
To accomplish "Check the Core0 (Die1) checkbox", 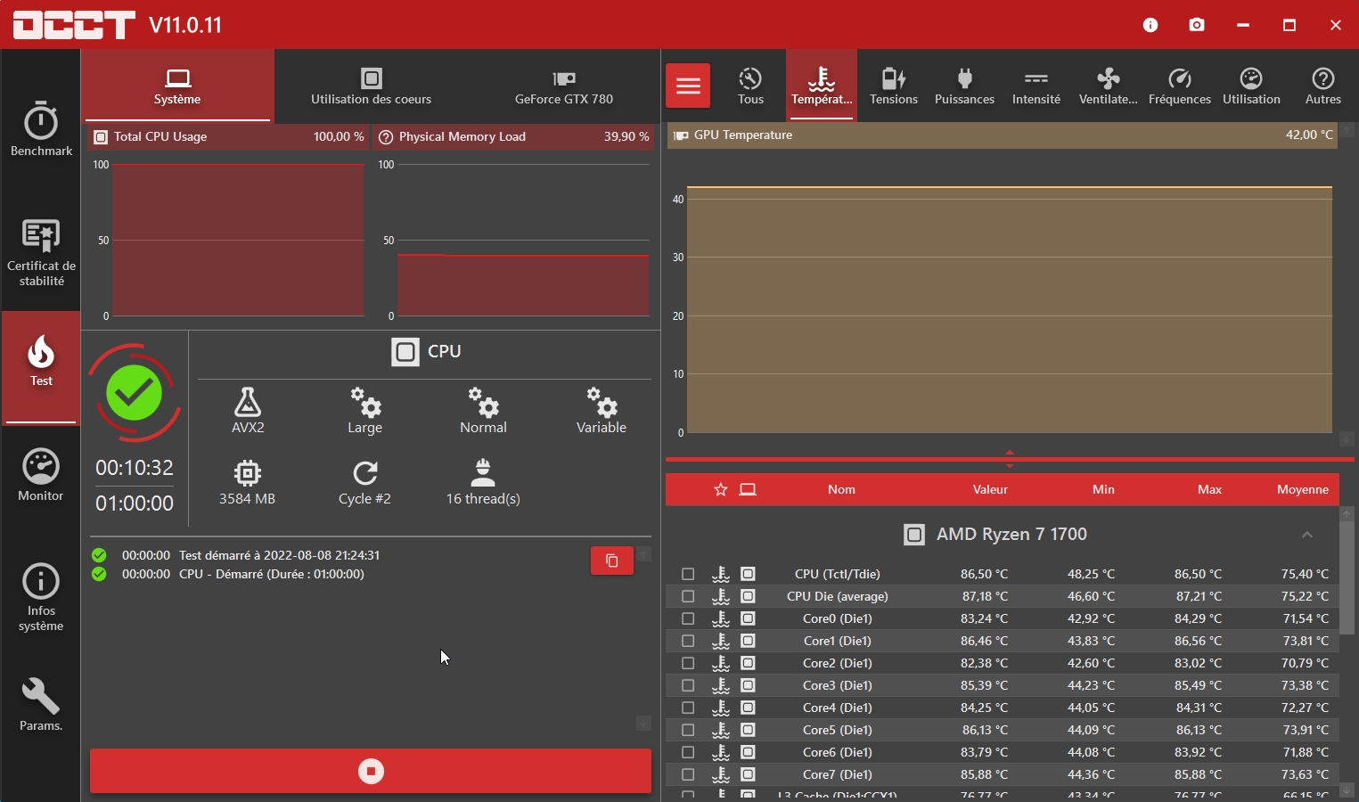I will (x=688, y=618).
